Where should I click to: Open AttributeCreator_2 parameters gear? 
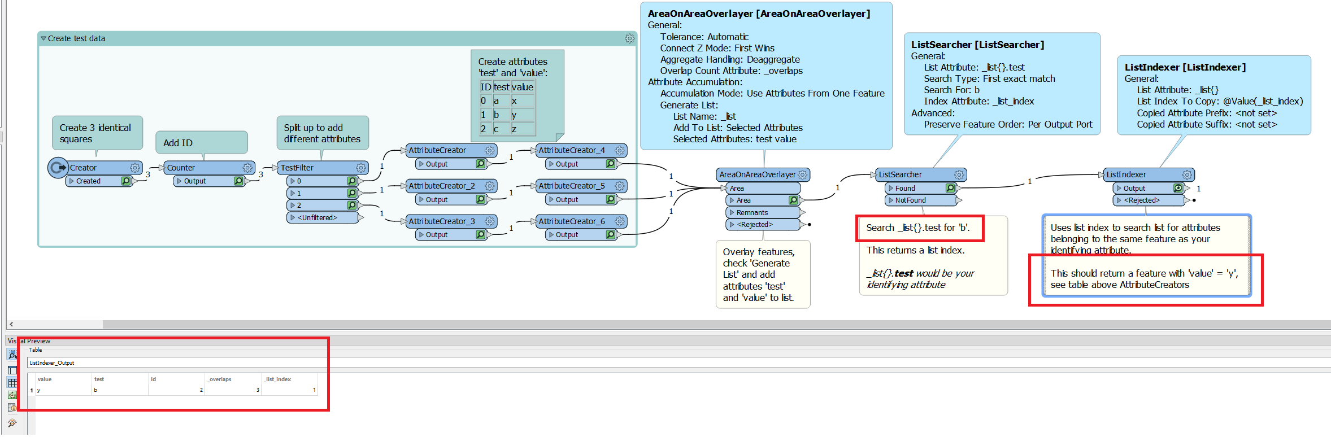pyautogui.click(x=489, y=186)
